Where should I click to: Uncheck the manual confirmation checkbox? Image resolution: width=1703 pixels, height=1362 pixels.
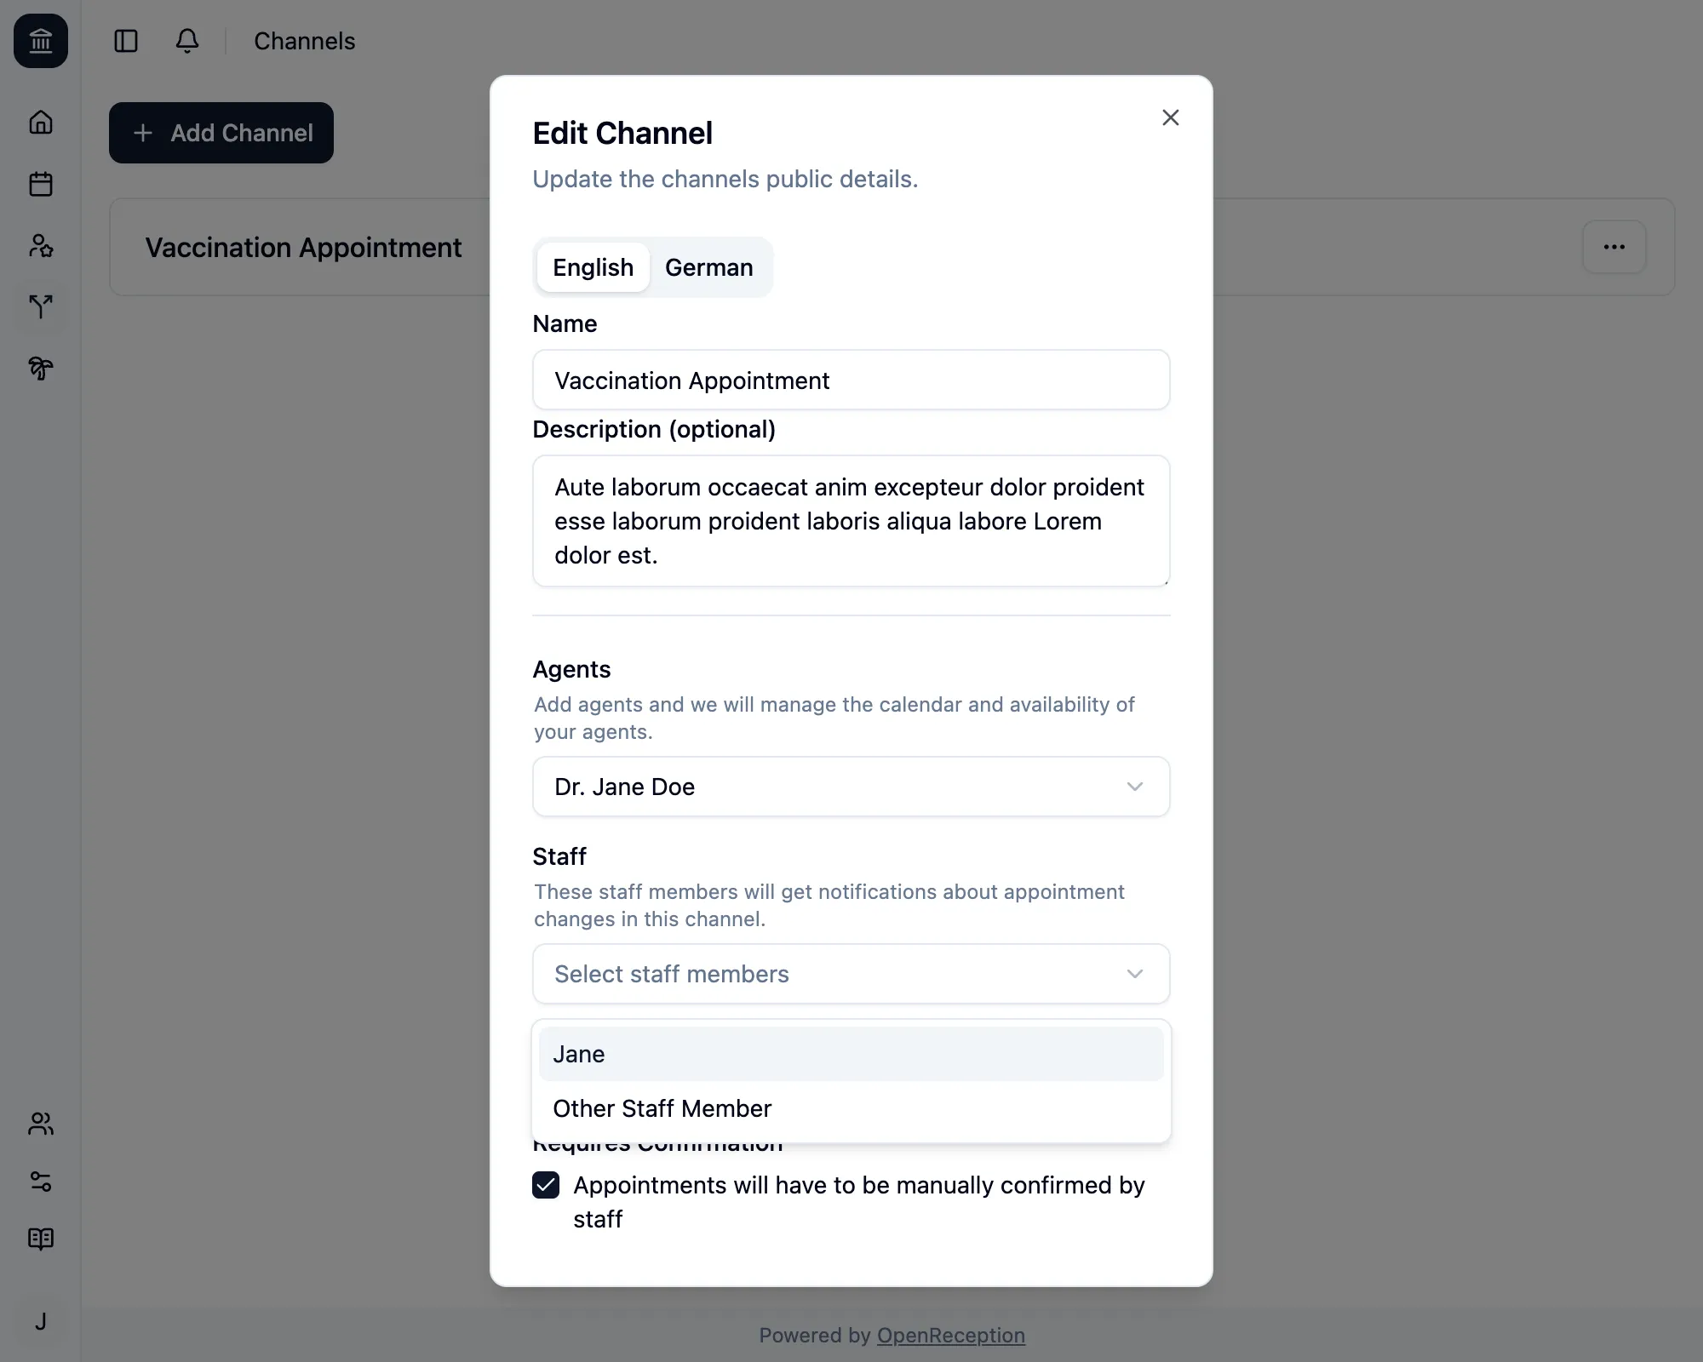click(545, 1186)
